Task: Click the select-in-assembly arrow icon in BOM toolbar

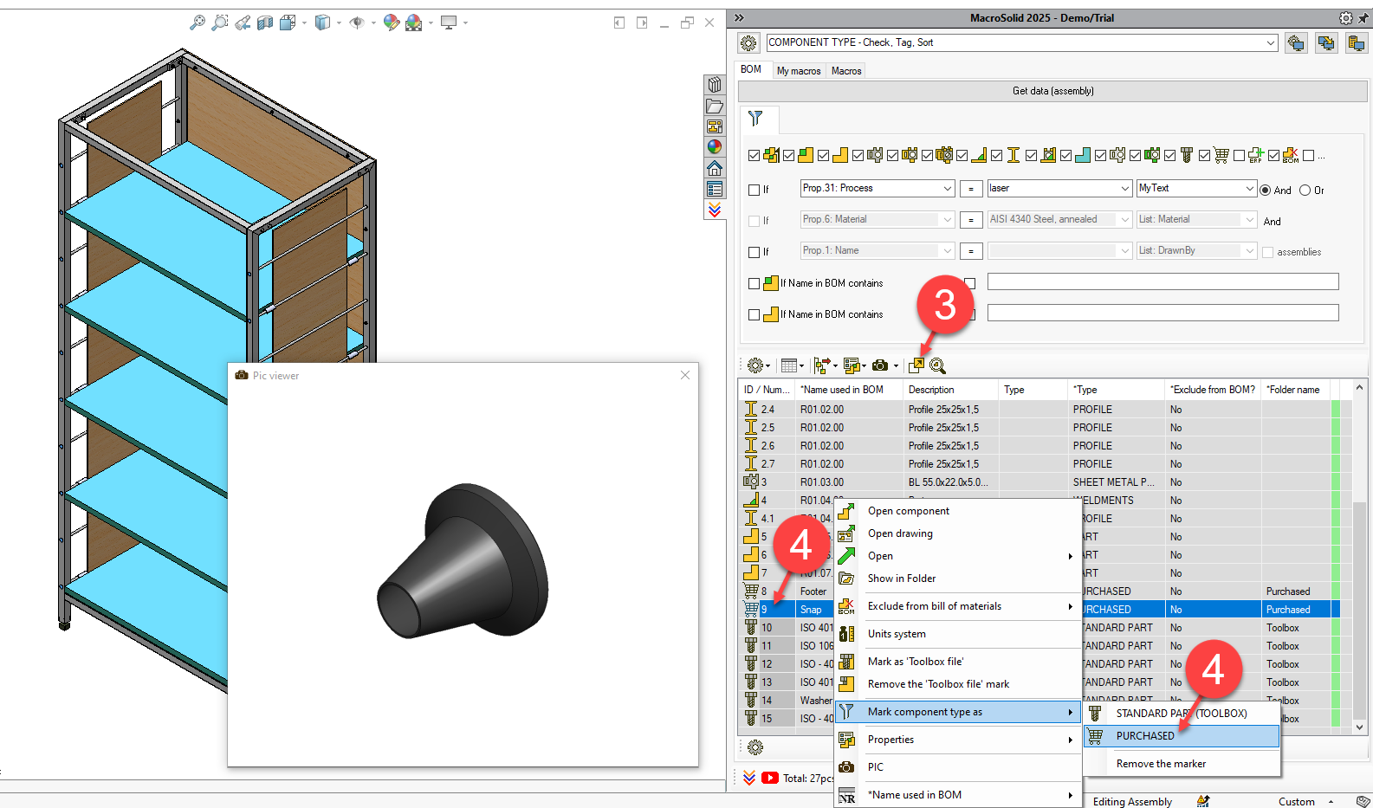Action: click(x=916, y=365)
